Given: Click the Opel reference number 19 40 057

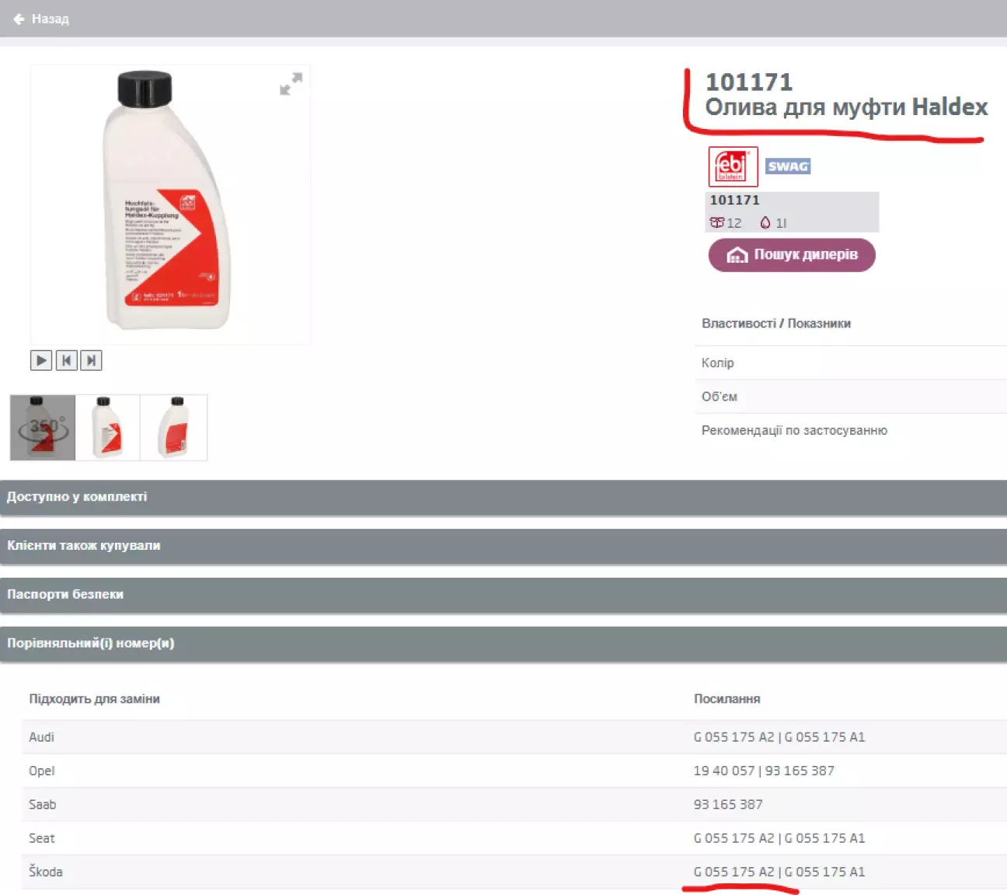Looking at the screenshot, I should [x=723, y=771].
